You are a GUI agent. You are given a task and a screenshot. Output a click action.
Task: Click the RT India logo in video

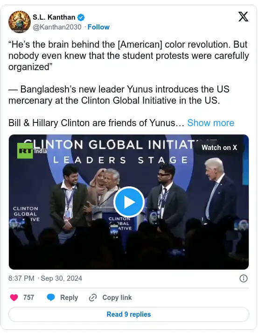click(x=31, y=151)
